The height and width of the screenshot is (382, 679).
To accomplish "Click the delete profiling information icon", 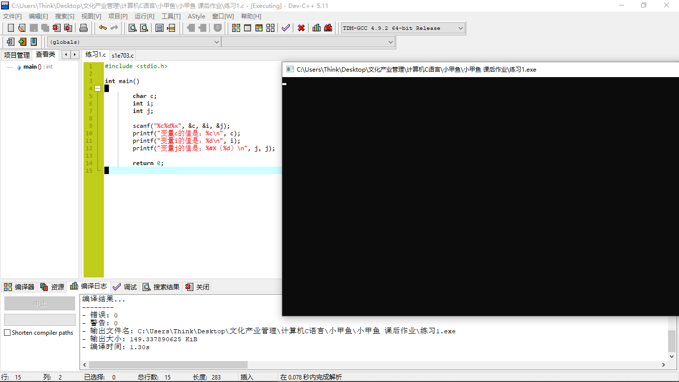I will pyautogui.click(x=328, y=28).
